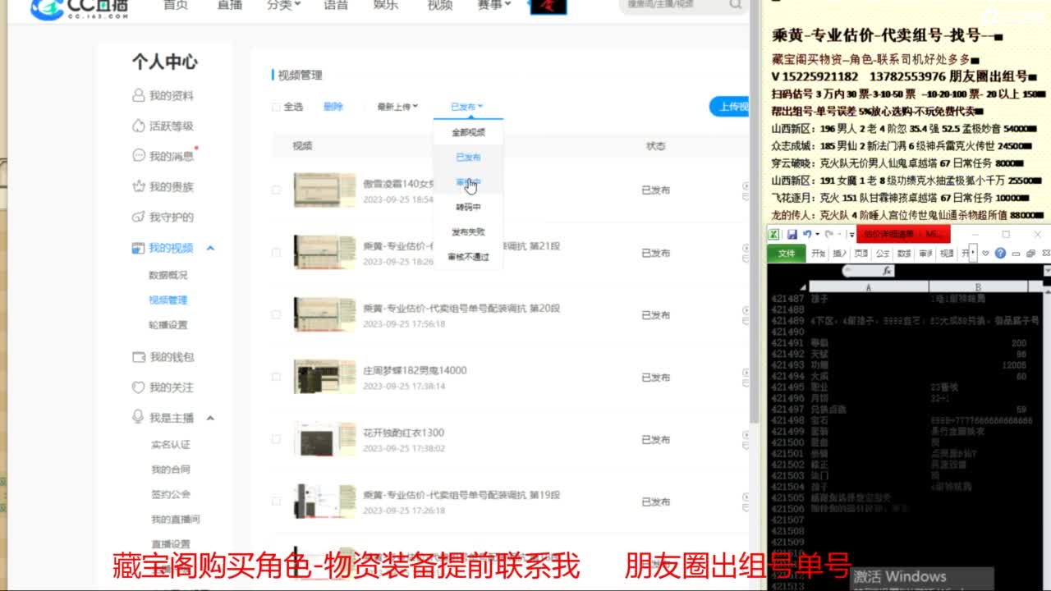Click 直播 in top navigation
Viewport: 1051px width, 591px height.
pos(230,5)
